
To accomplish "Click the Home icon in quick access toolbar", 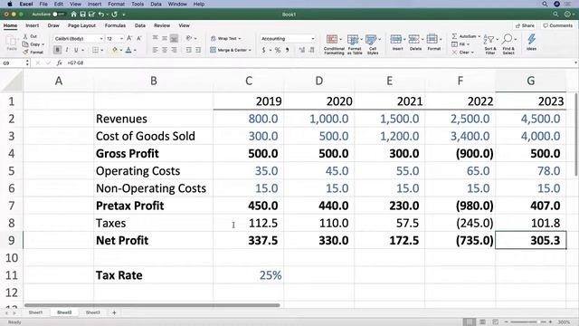I will tap(73, 14).
